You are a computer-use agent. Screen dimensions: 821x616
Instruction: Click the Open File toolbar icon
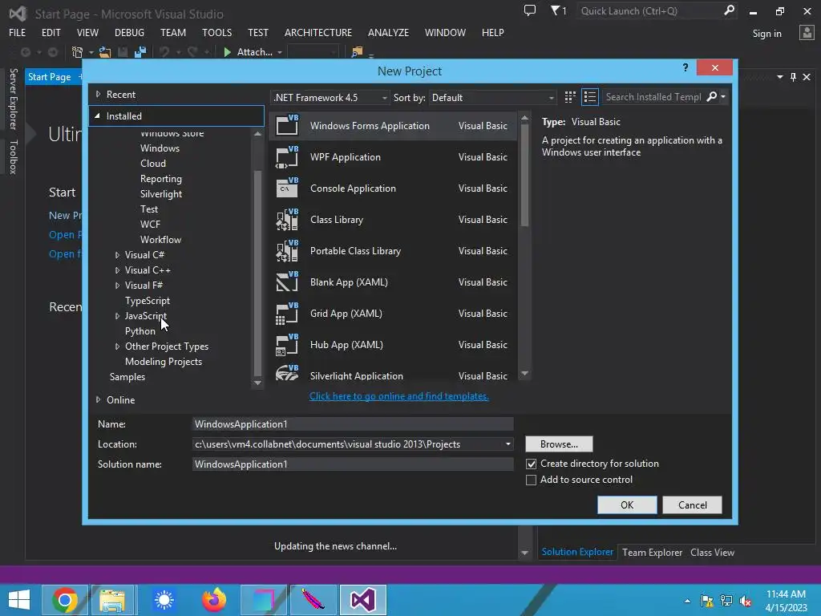105,52
